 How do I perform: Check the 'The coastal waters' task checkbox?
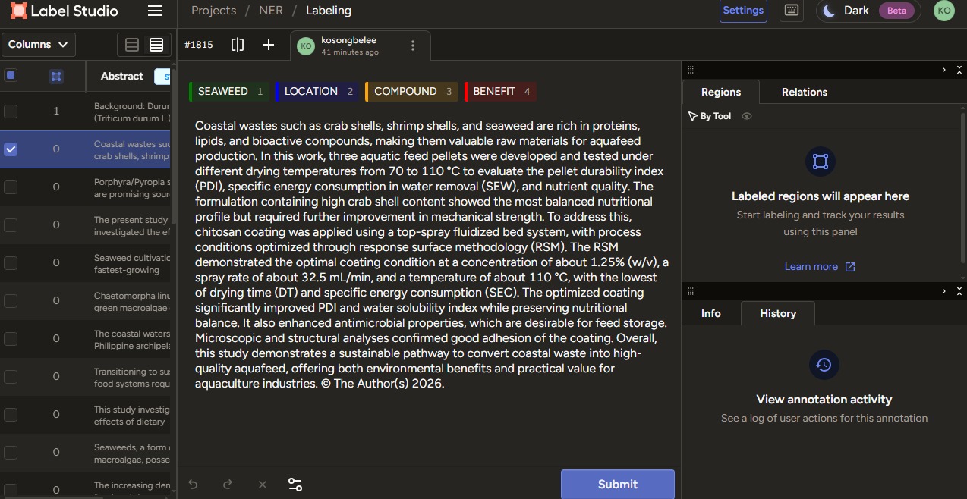click(x=11, y=339)
